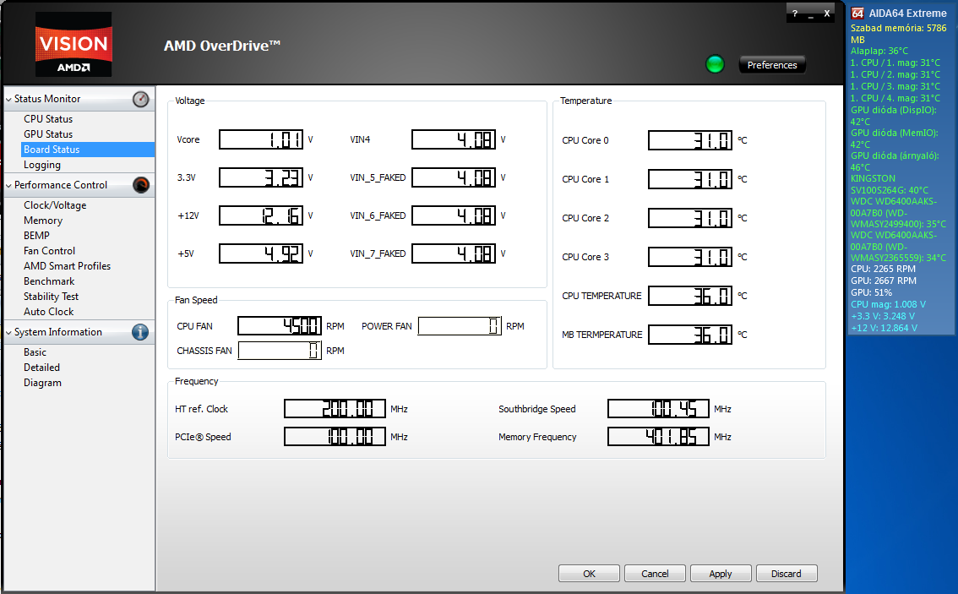Select Board Status in sidebar
This screenshot has height=594, width=958.
point(87,150)
